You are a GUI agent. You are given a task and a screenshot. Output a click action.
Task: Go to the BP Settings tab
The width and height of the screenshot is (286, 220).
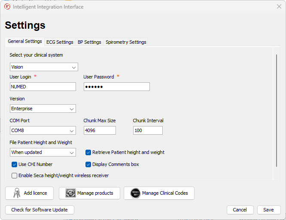89,42
